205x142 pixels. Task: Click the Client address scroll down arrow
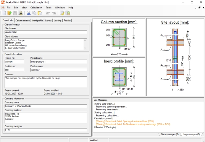click(x=85, y=48)
